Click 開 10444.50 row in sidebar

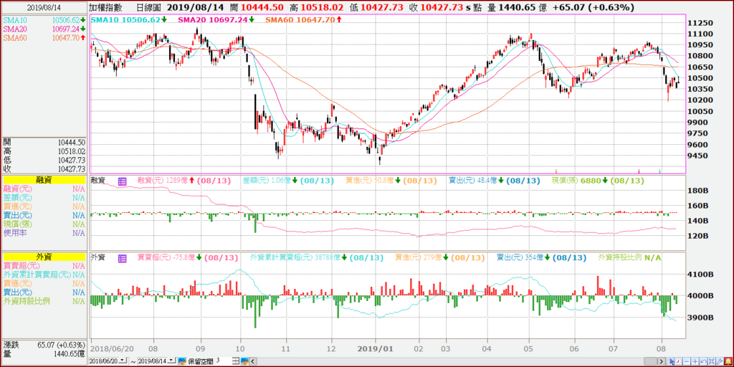pos(44,143)
